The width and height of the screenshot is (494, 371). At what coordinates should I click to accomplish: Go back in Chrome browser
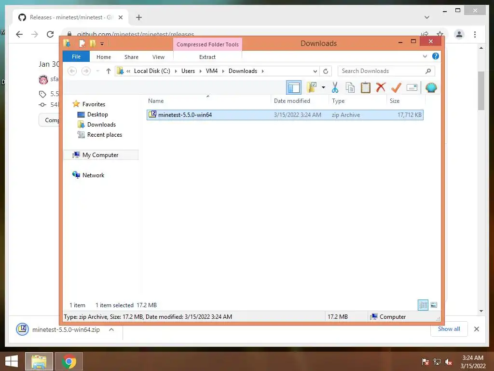tap(19, 34)
